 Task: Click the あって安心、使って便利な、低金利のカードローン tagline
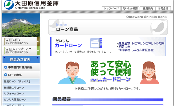[83, 52]
